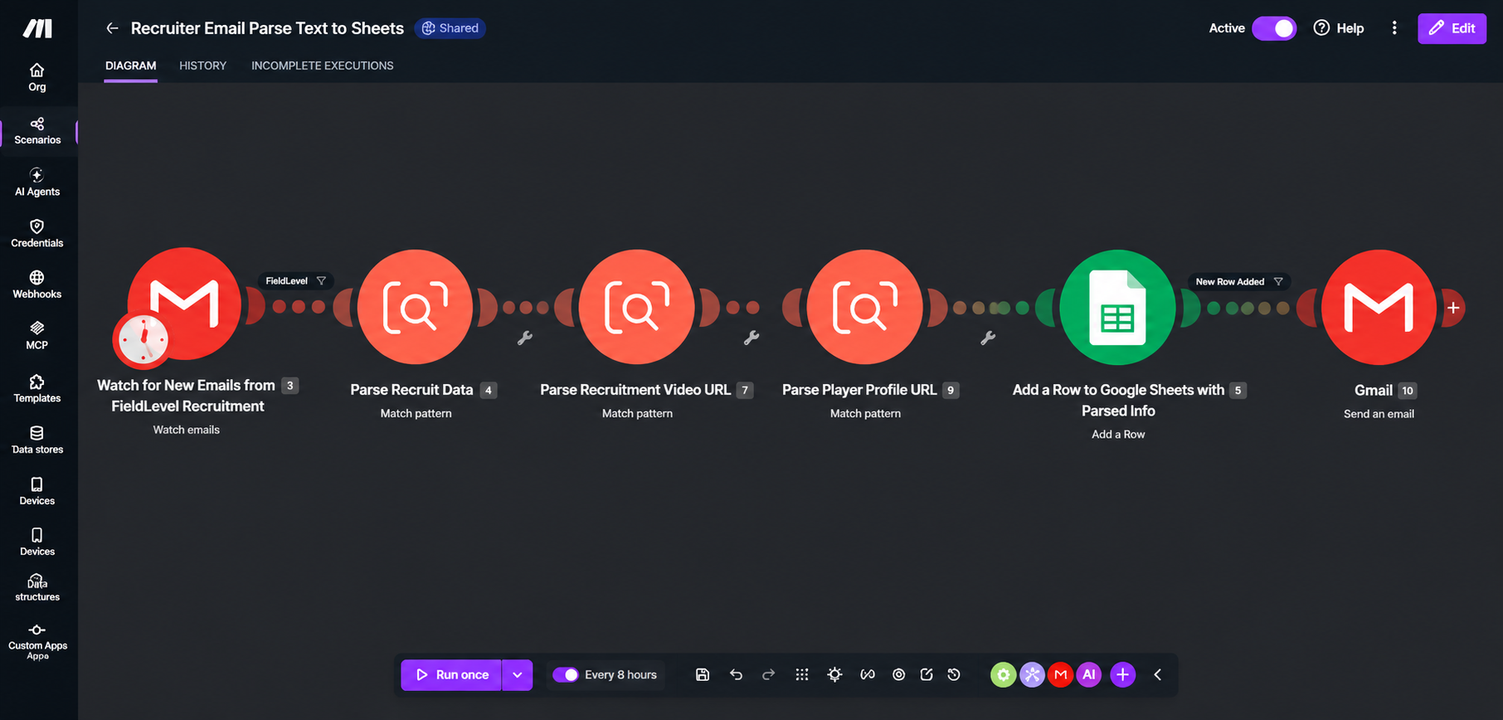Open the wrench after Parse Recruit Data

[x=525, y=338]
